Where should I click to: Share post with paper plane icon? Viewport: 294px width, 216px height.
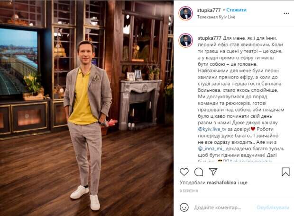[213, 172]
